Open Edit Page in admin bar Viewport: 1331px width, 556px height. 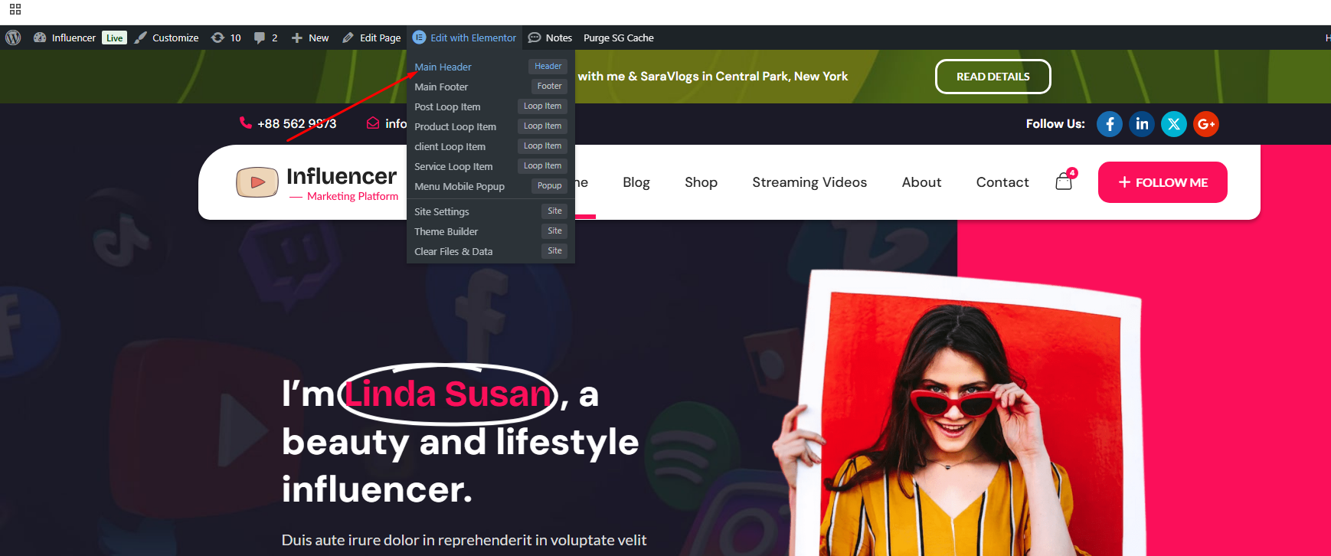pyautogui.click(x=381, y=38)
